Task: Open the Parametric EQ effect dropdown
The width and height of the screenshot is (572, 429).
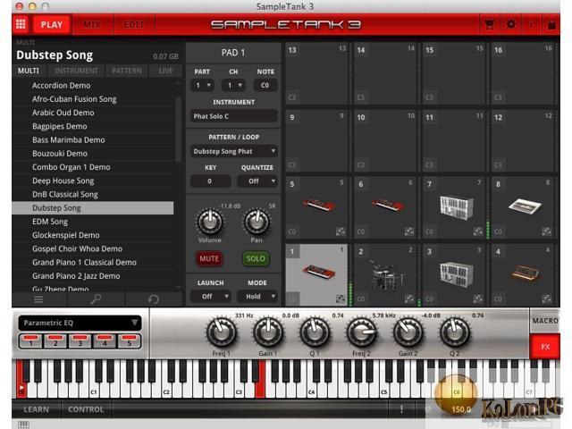Action: point(80,323)
